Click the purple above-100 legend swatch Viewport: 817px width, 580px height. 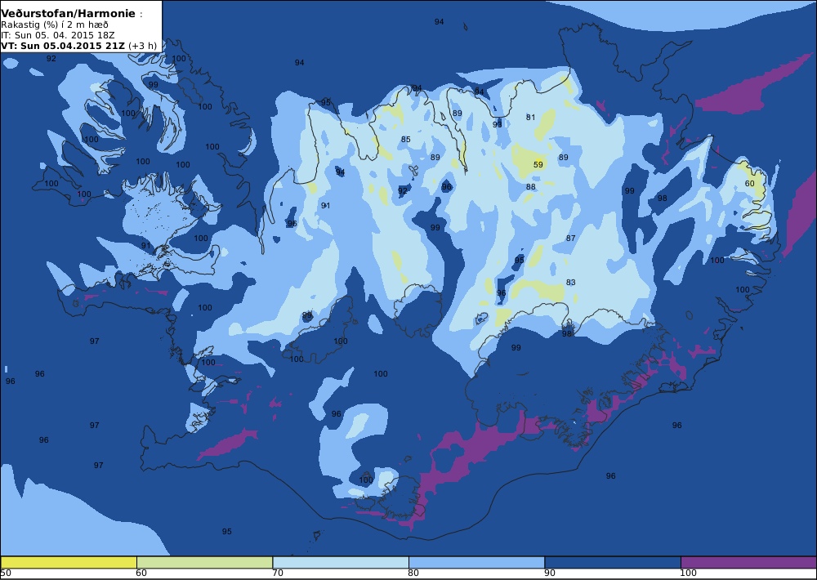(748, 562)
